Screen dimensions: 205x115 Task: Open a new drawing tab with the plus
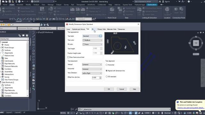[x=34, y=21]
